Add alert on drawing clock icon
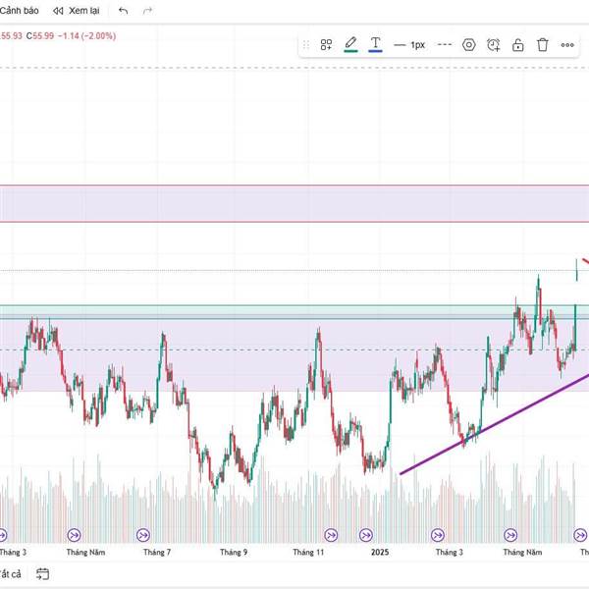The width and height of the screenshot is (589, 589). [494, 45]
